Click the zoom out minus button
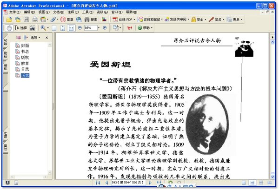The image size is (279, 190). click(80, 28)
